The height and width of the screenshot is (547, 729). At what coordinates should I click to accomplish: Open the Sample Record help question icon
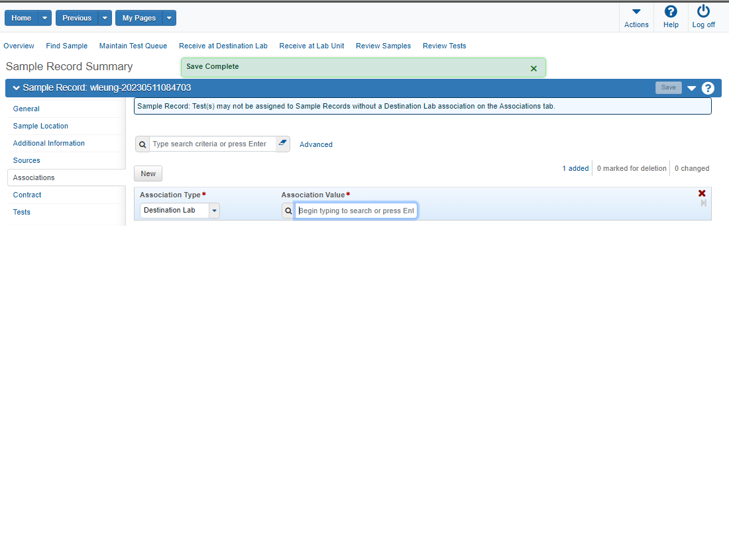tap(708, 88)
